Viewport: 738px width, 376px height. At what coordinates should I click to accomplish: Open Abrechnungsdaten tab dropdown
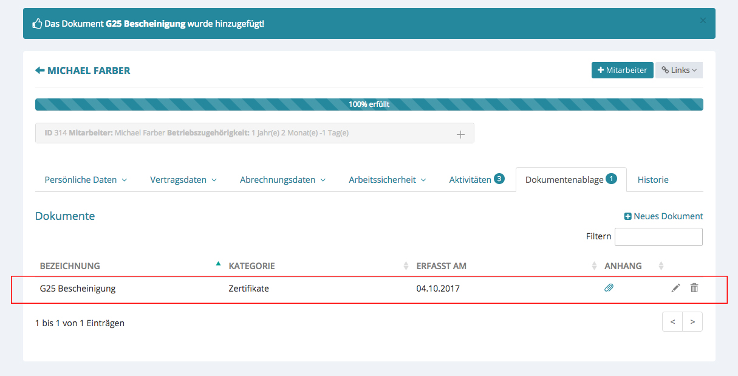(x=282, y=180)
